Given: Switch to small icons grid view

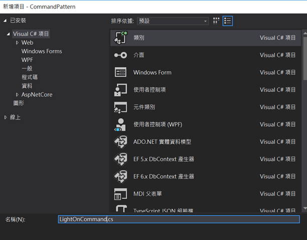Looking at the screenshot, I should coord(216,21).
